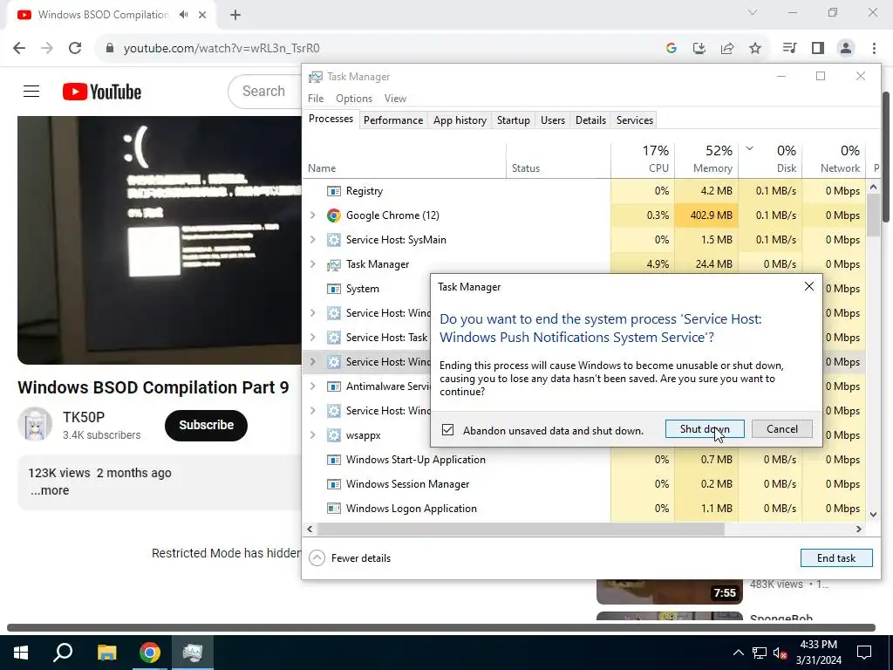Image resolution: width=893 pixels, height=670 pixels.
Task: Toggle the Chrome side panel
Action: pyautogui.click(x=818, y=49)
